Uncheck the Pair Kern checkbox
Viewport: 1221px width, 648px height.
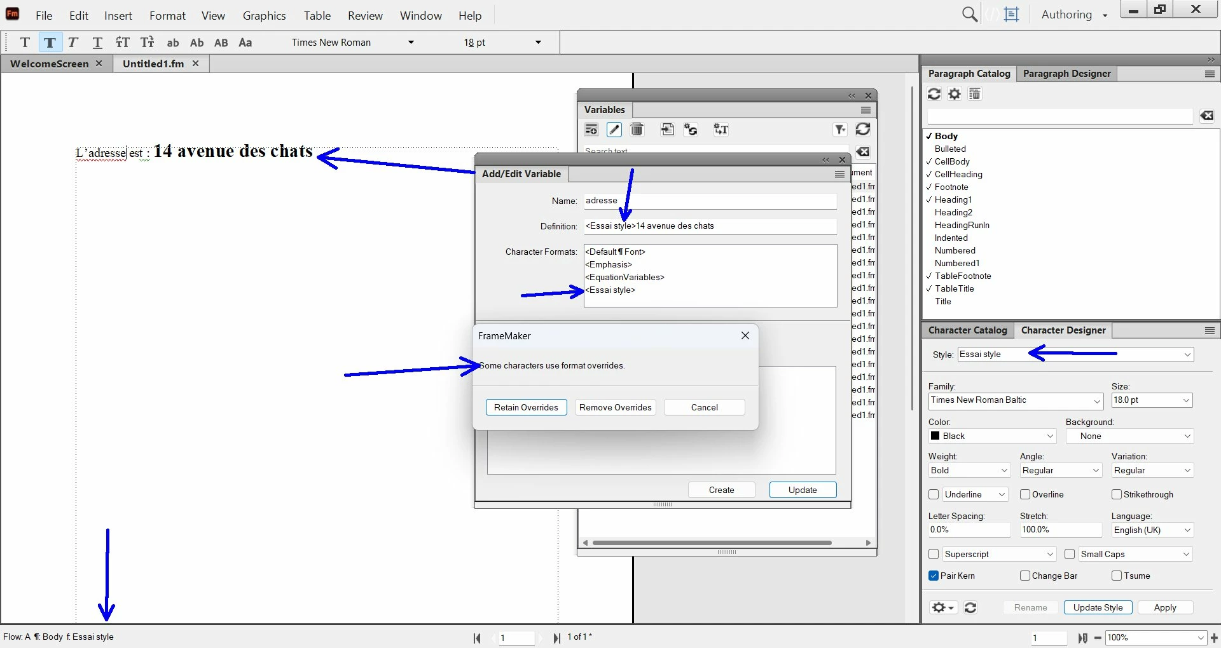pyautogui.click(x=934, y=576)
